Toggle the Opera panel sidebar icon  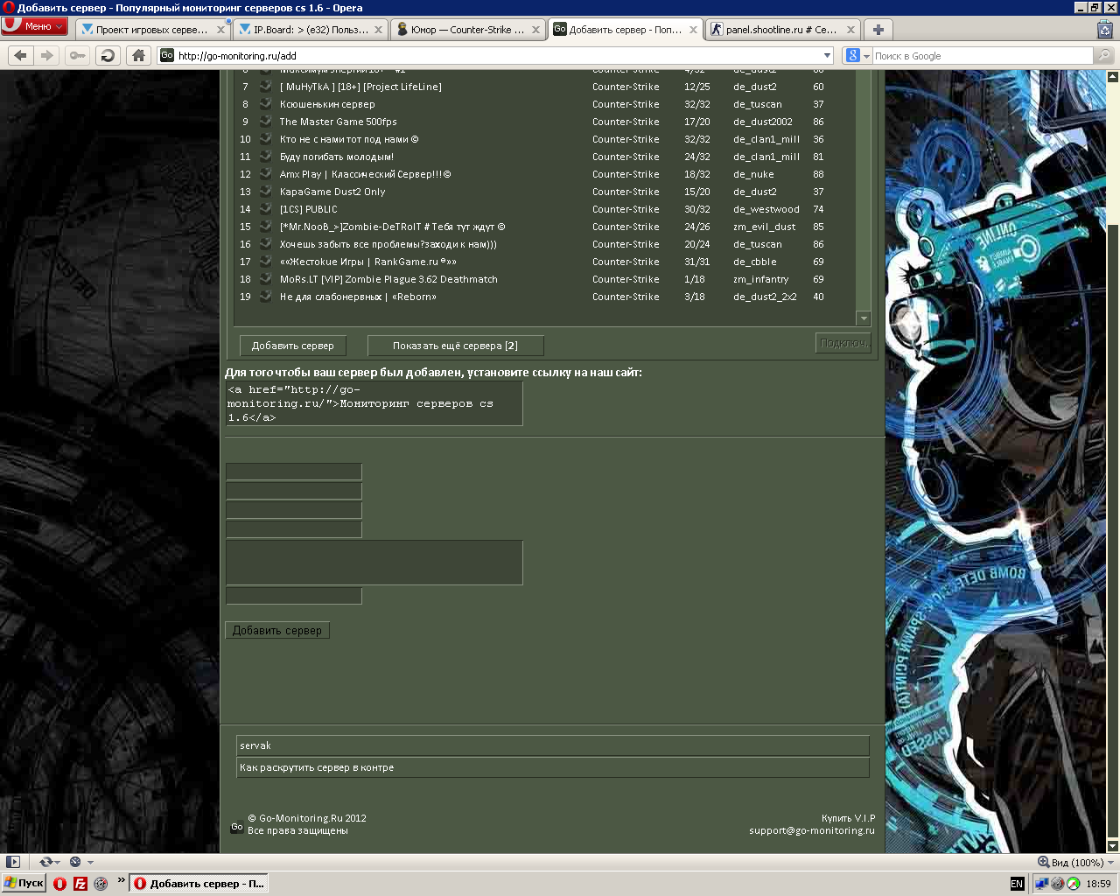coord(13,862)
